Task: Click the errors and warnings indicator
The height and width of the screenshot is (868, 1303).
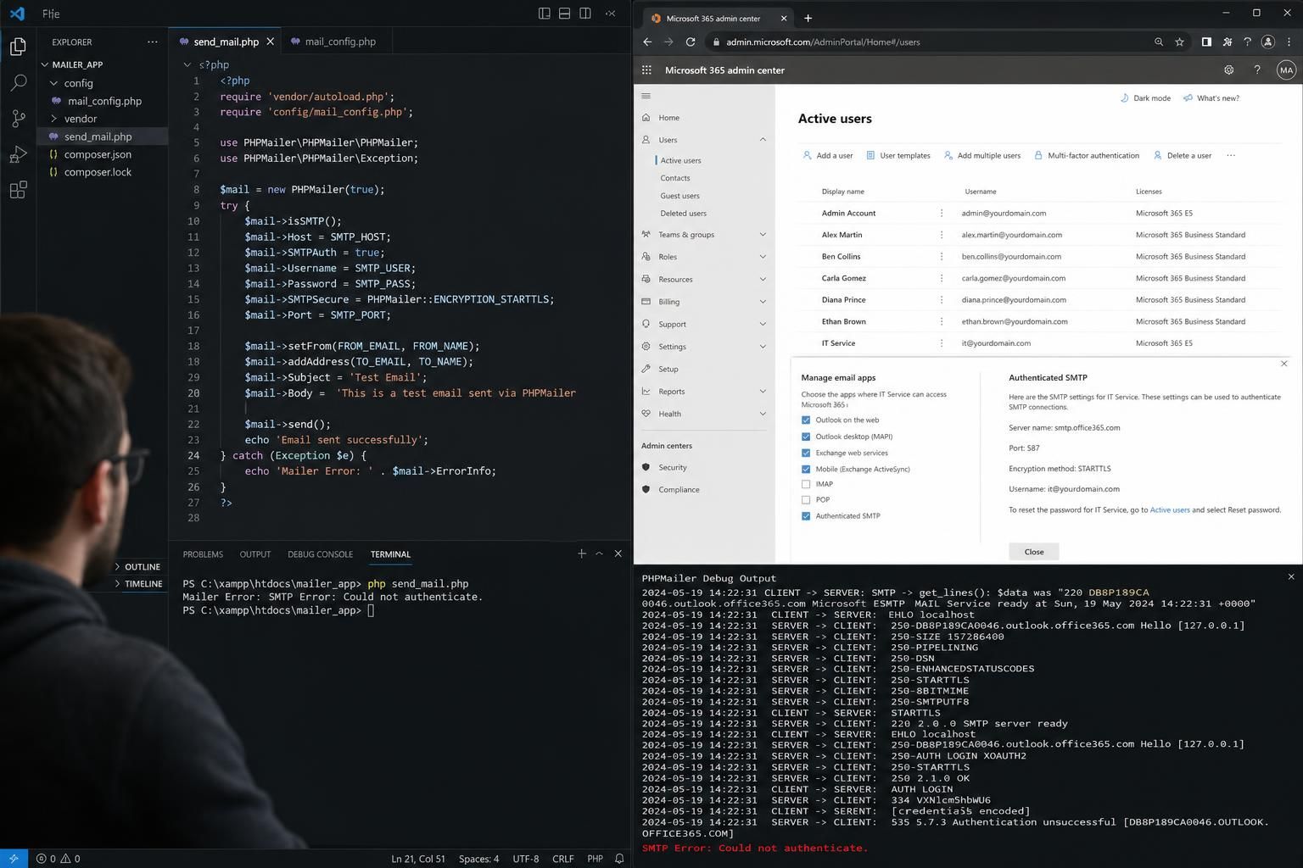Action: (x=59, y=859)
